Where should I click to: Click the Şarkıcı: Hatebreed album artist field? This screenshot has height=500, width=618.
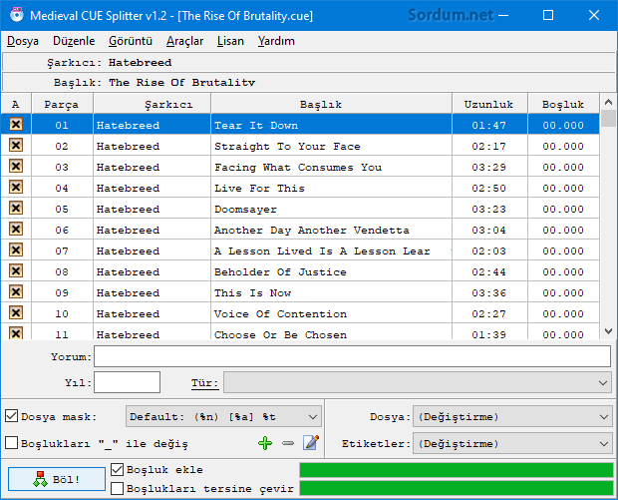click(x=309, y=62)
